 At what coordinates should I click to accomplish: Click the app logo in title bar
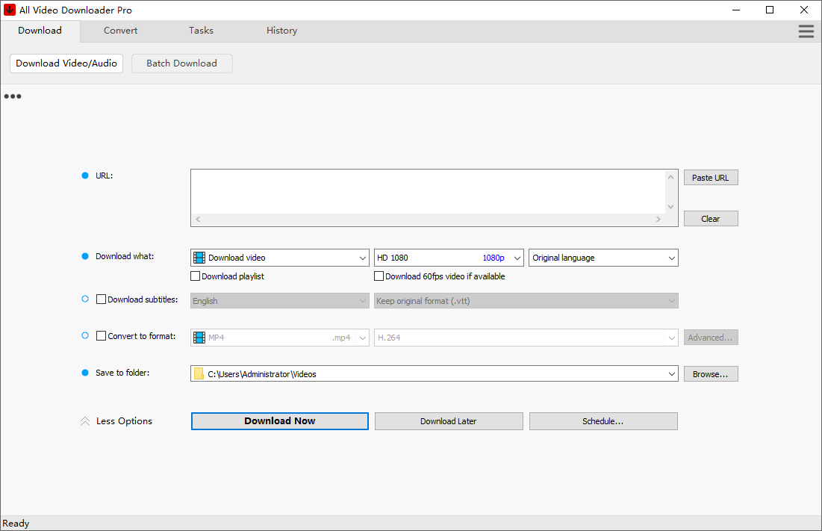click(x=10, y=10)
